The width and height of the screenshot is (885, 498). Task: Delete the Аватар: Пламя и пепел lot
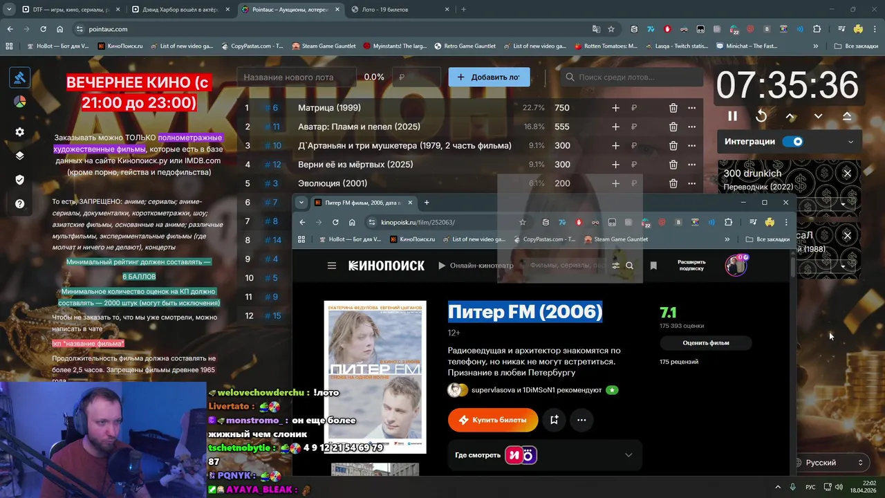click(x=673, y=127)
